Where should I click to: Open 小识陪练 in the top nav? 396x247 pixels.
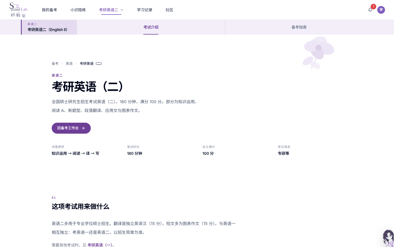[78, 10]
